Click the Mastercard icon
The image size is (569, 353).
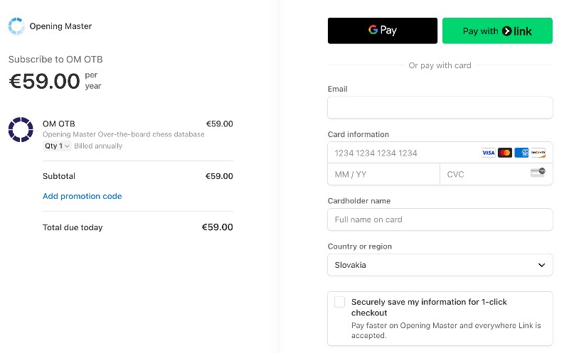click(505, 153)
